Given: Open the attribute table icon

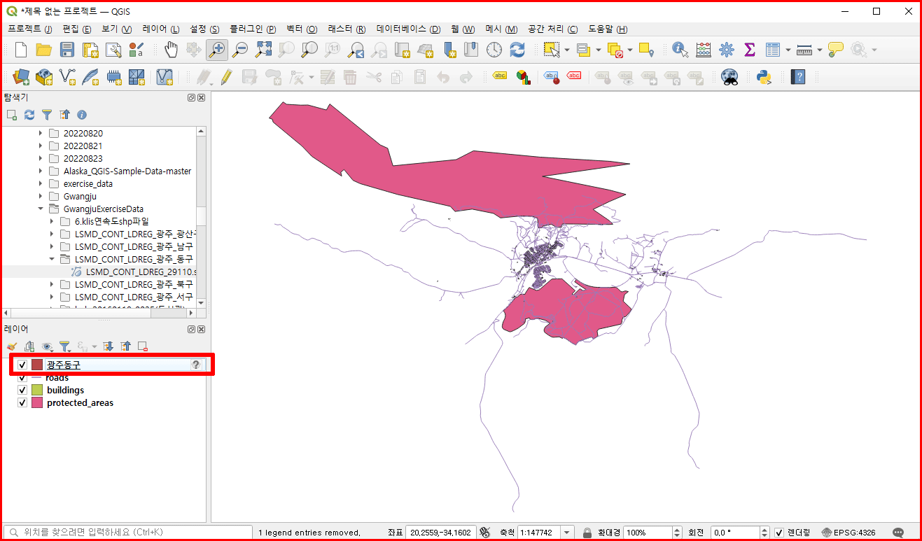Looking at the screenshot, I should pos(772,50).
